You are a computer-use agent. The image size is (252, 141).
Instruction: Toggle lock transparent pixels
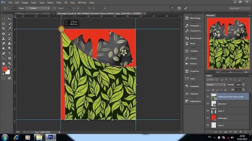tap(213, 90)
